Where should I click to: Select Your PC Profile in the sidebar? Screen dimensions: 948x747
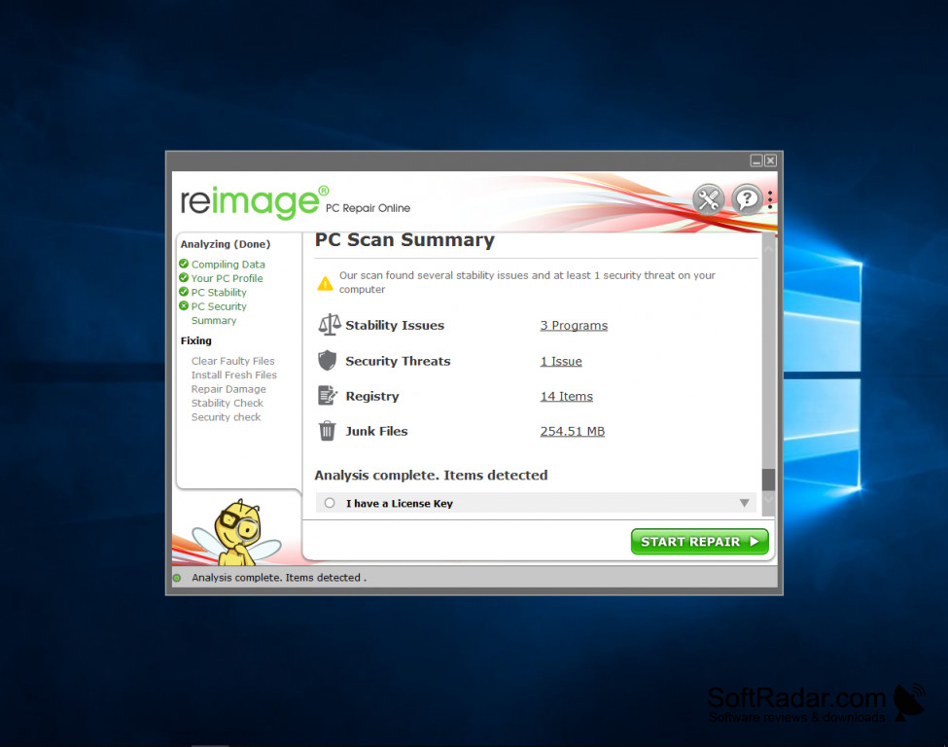[227, 278]
